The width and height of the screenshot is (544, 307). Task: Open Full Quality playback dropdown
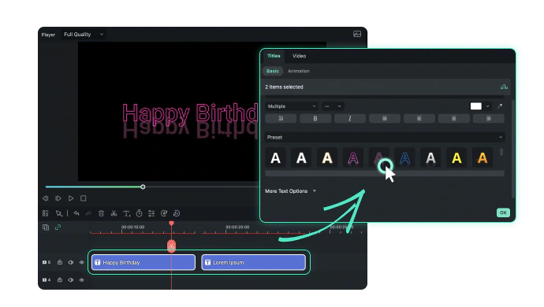pos(84,35)
